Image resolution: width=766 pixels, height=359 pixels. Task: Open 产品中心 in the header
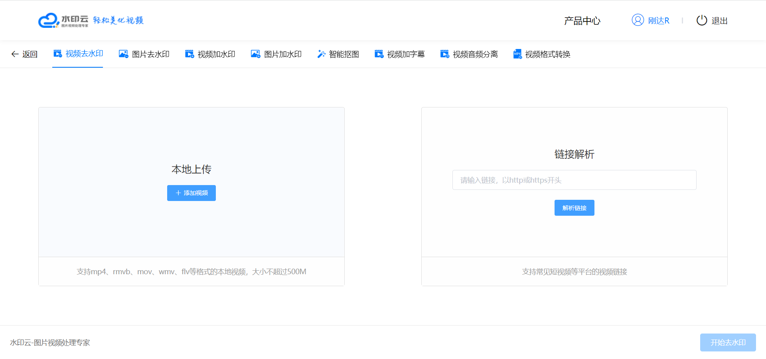(x=582, y=21)
